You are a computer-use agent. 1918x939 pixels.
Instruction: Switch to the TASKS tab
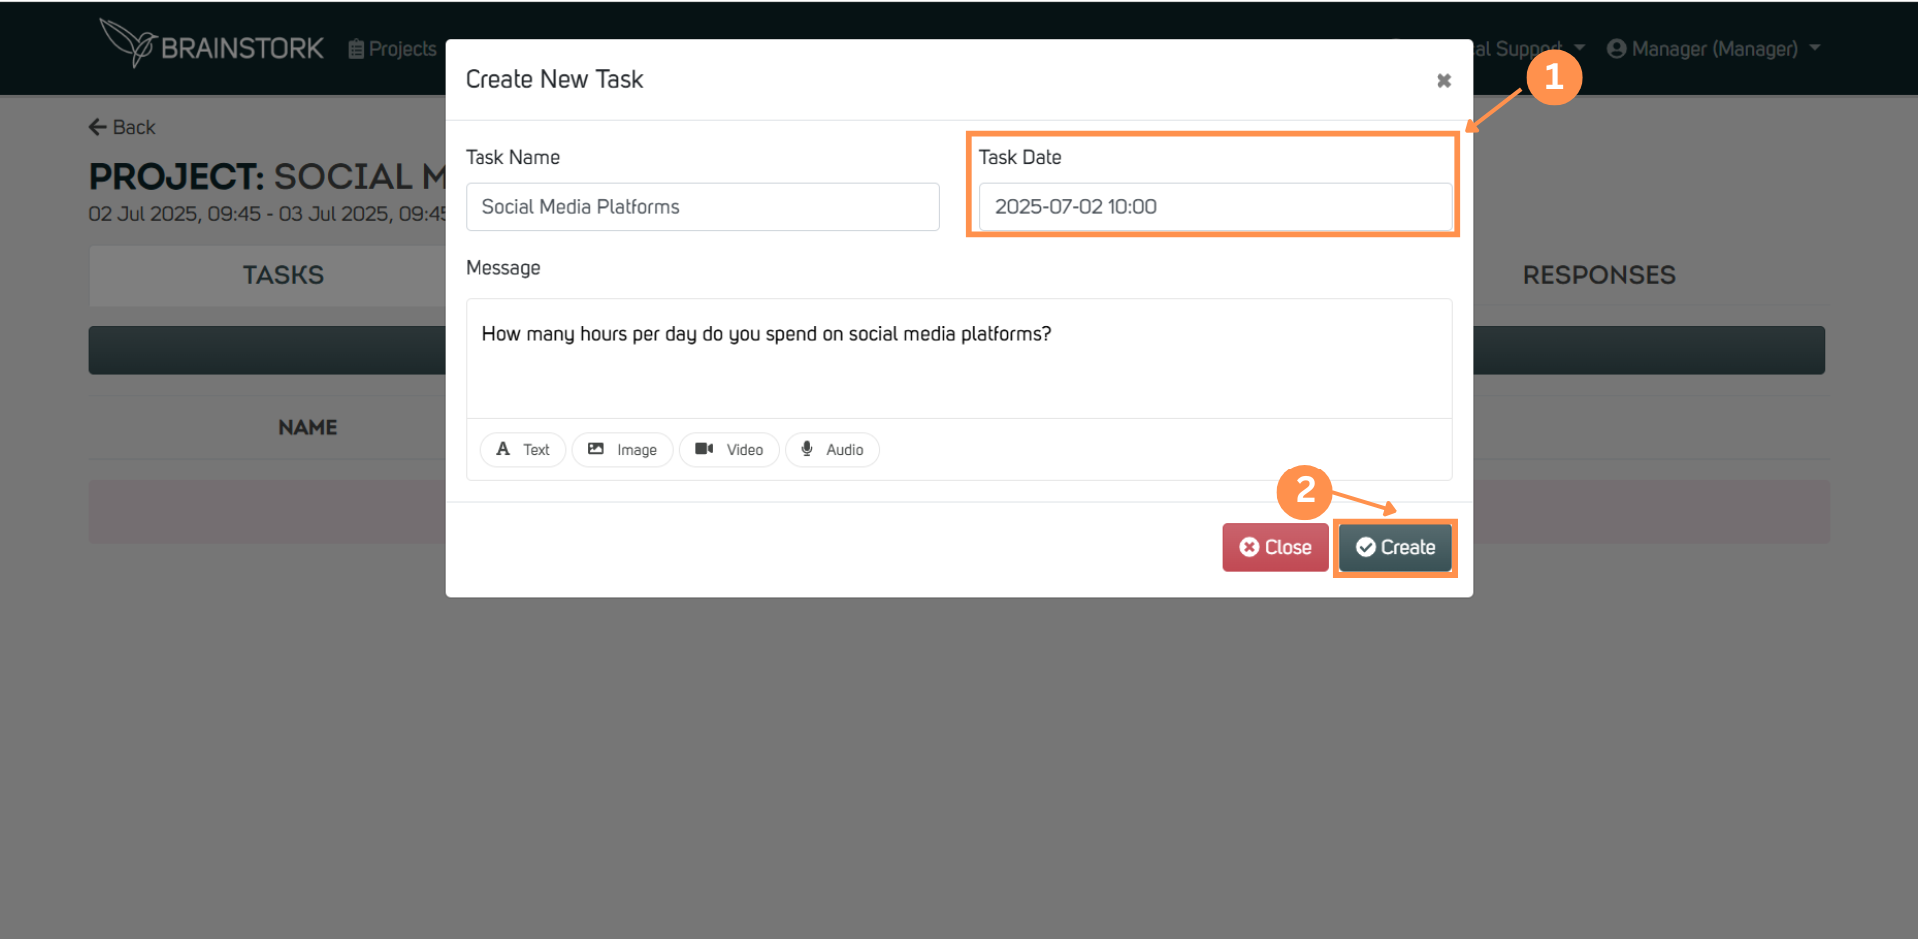coord(283,275)
